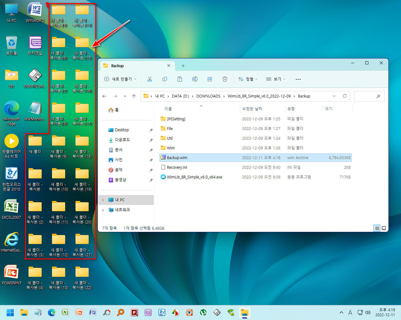The image size is (401, 320).
Task: Show hidden system tray icons chevron
Action: pos(341,312)
